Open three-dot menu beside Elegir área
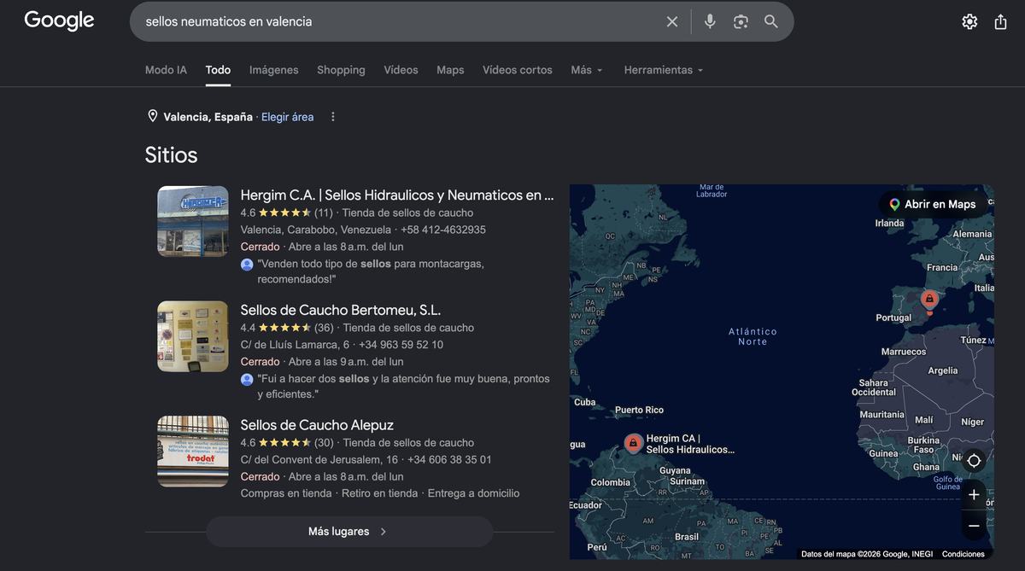This screenshot has width=1025, height=571. point(333,117)
